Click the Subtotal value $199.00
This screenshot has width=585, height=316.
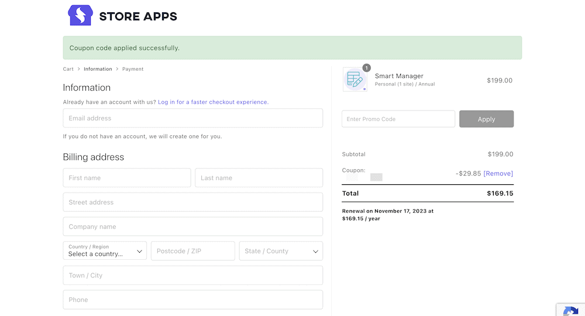500,154
